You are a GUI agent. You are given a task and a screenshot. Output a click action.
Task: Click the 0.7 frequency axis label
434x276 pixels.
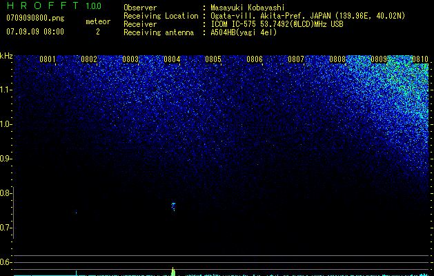tap(5, 228)
